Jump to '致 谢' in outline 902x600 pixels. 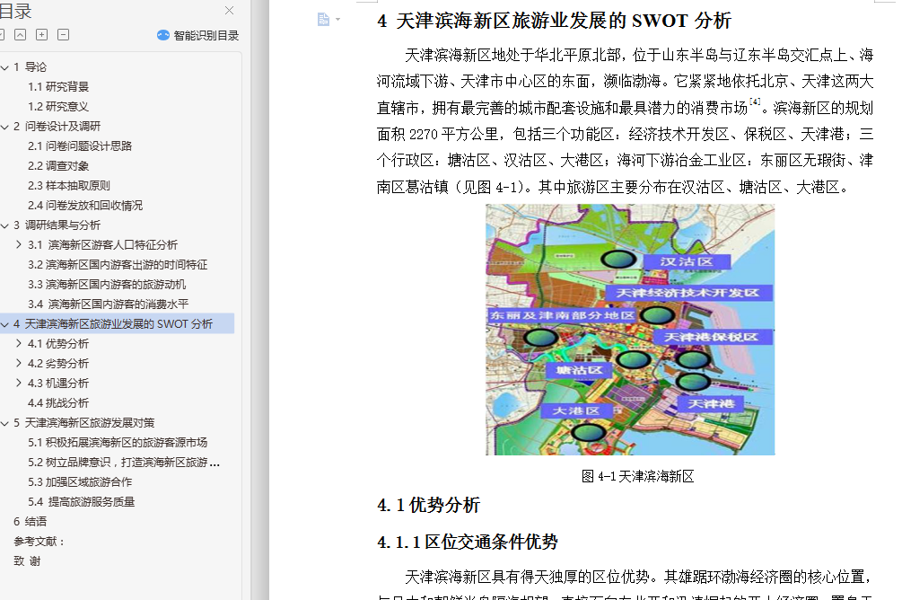coord(27,560)
